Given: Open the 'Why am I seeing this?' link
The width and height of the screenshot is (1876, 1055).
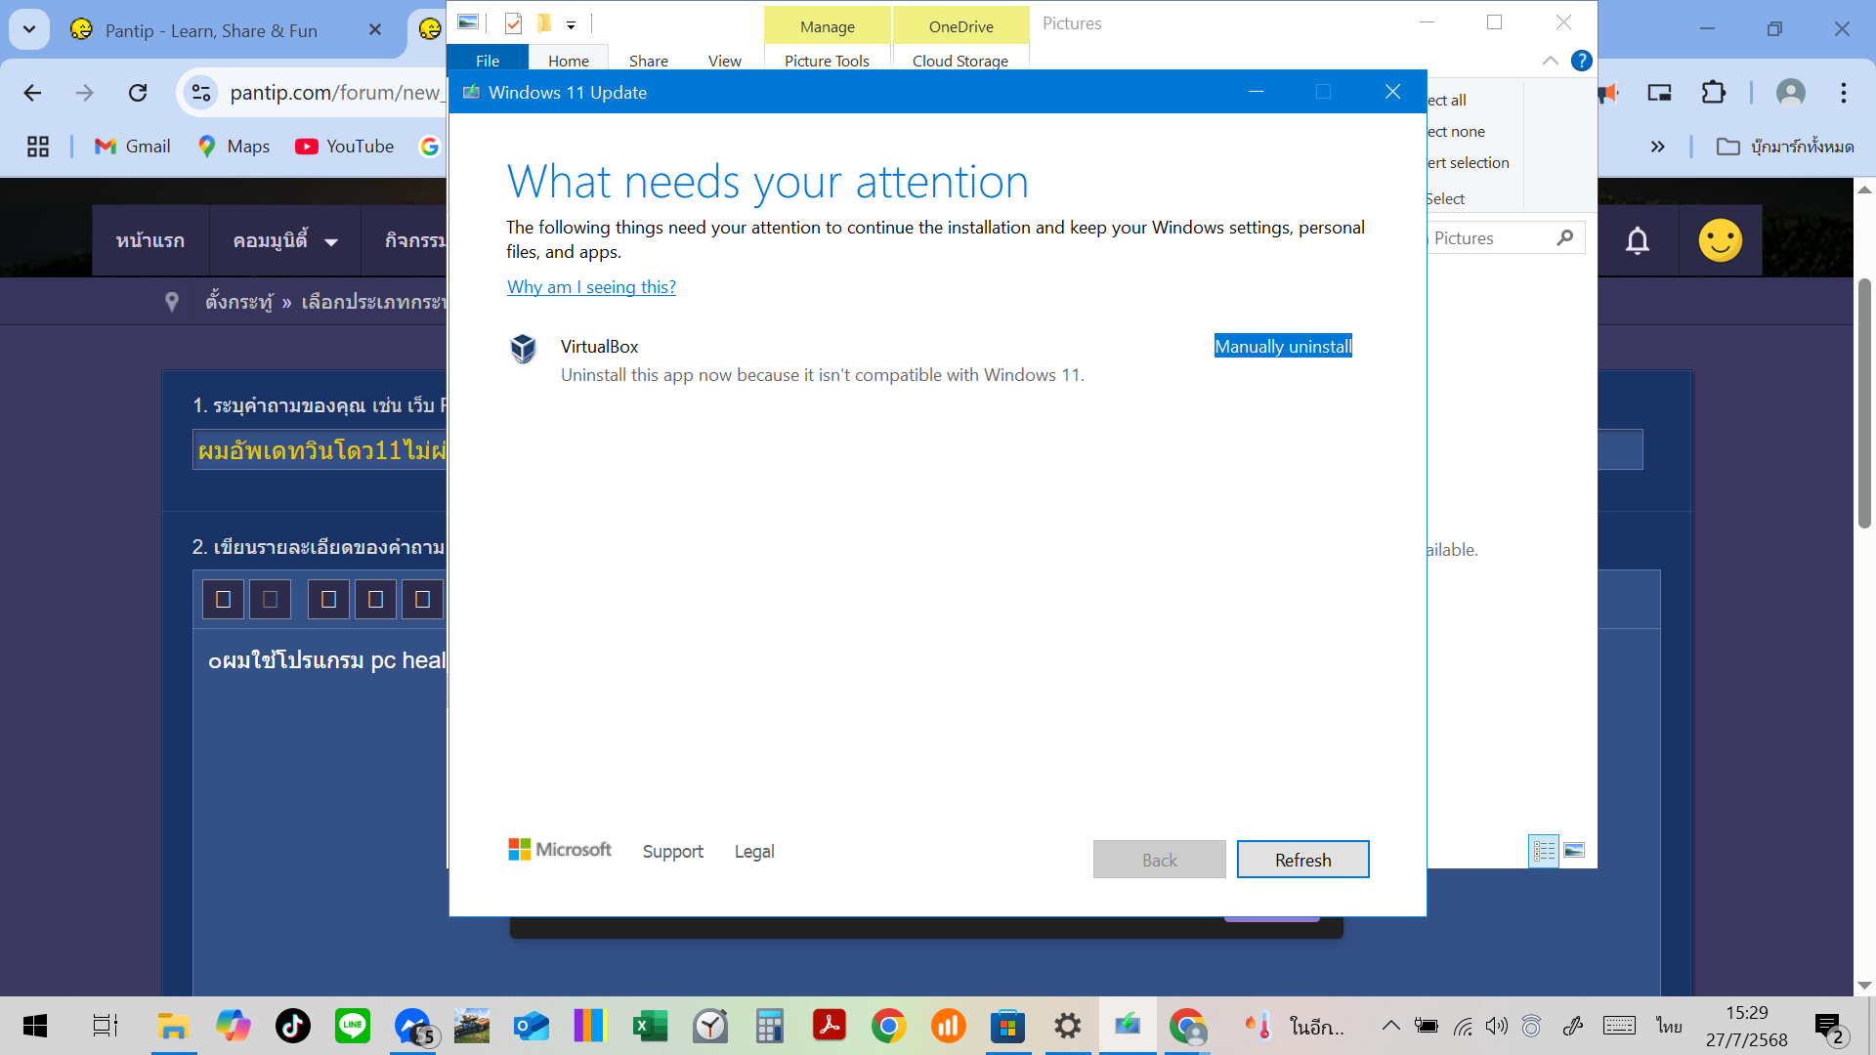Looking at the screenshot, I should pos(591,287).
